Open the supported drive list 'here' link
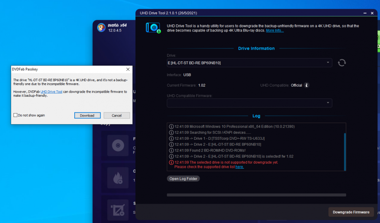Screen dimensions: 380x223 pos(239,167)
